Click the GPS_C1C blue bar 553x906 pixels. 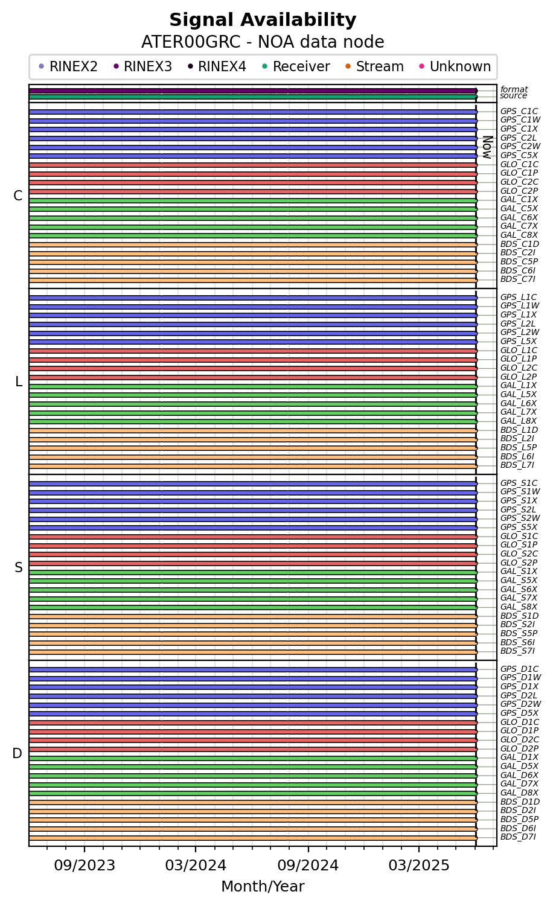click(253, 112)
